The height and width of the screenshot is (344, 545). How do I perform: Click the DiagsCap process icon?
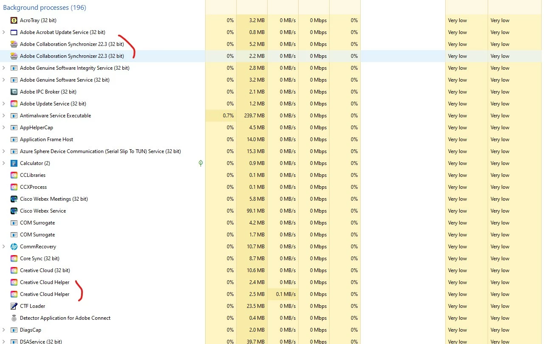[14, 330]
